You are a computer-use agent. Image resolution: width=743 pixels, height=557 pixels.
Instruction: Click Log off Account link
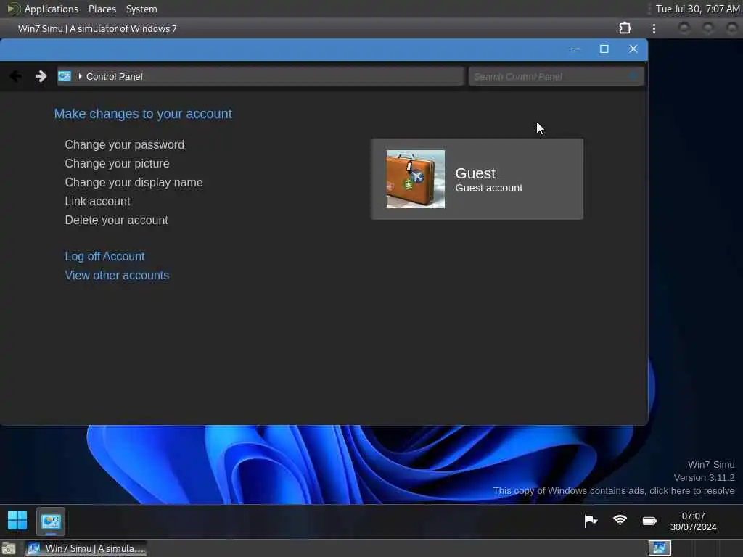click(x=104, y=256)
